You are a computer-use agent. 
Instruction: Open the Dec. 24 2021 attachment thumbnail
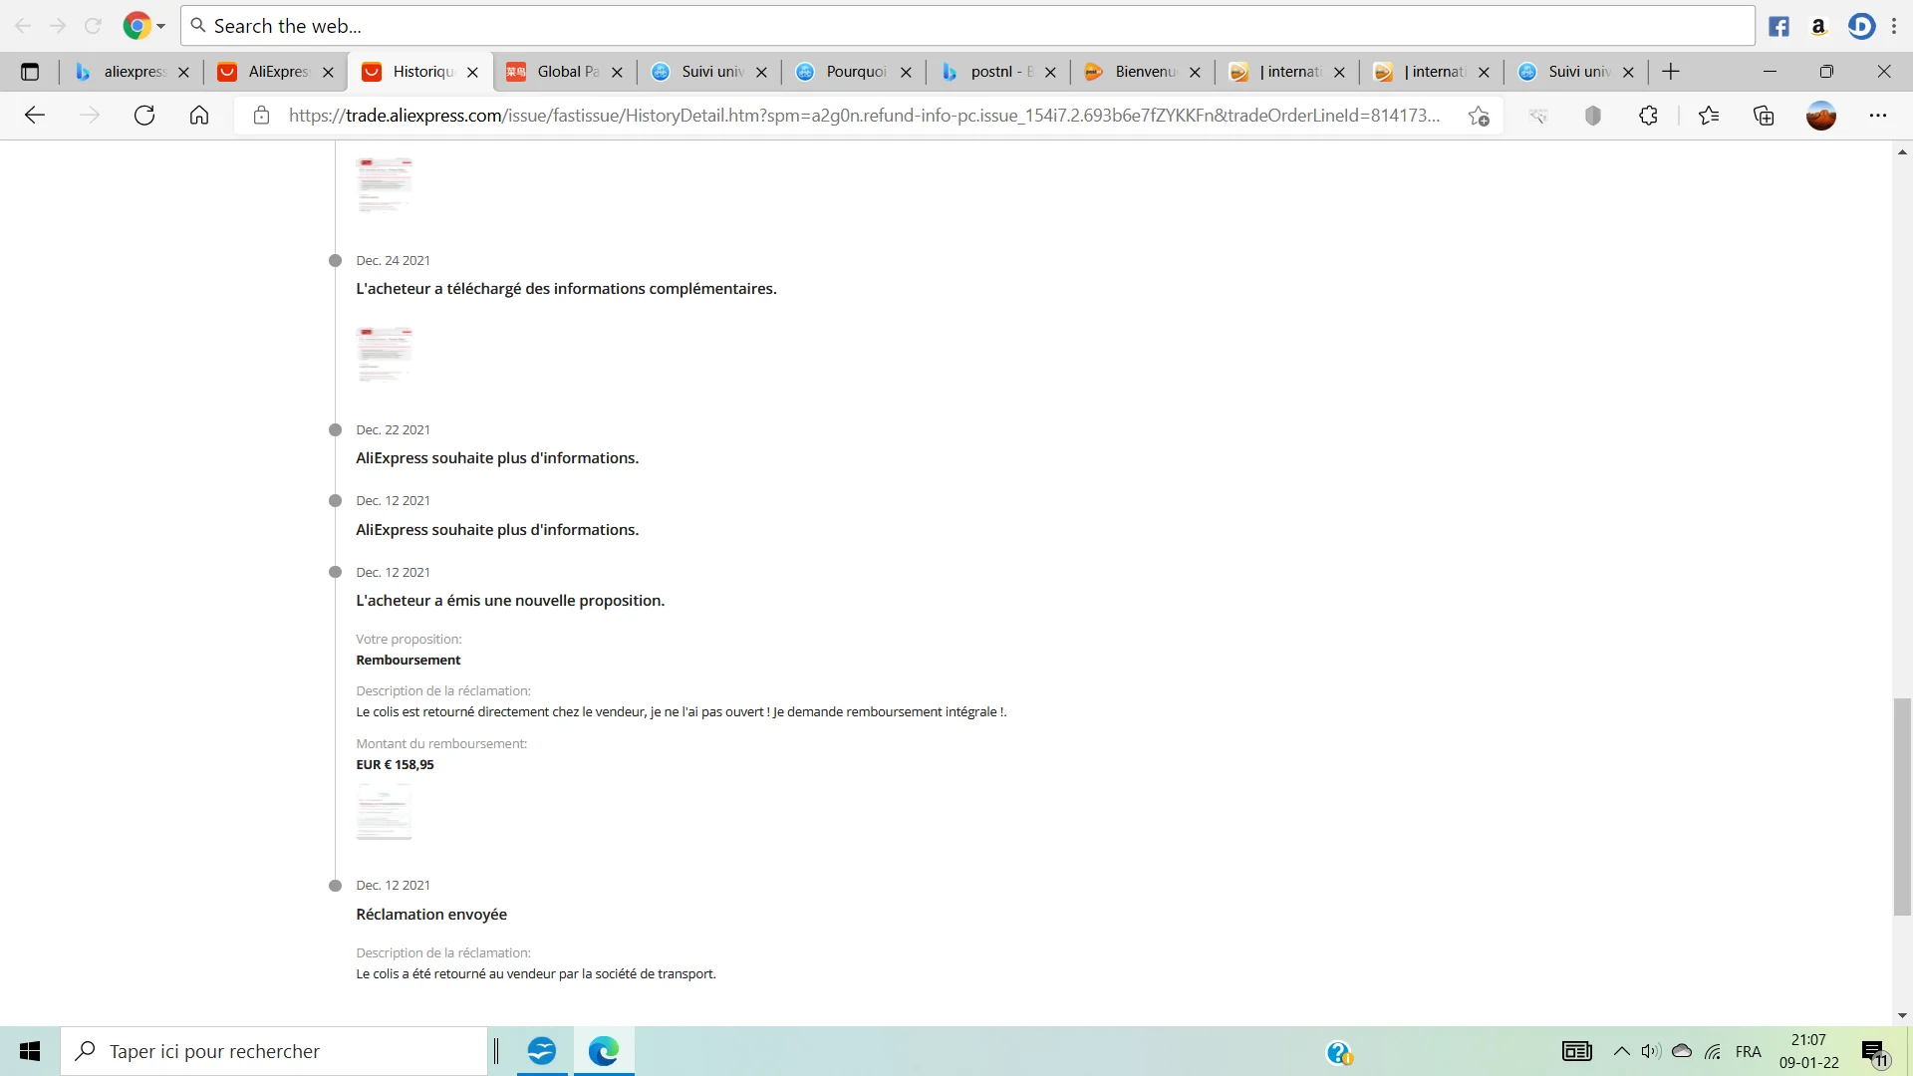click(x=384, y=353)
